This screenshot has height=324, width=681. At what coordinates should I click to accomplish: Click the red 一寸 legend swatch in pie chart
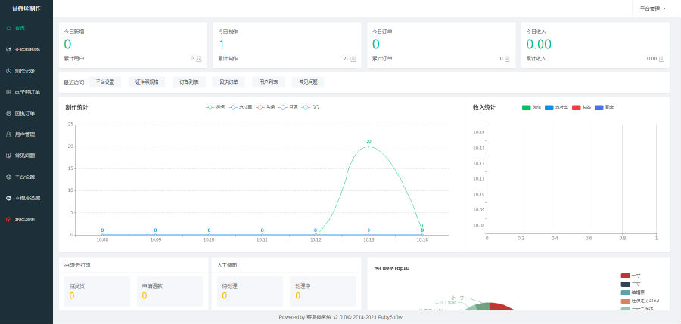click(x=625, y=276)
